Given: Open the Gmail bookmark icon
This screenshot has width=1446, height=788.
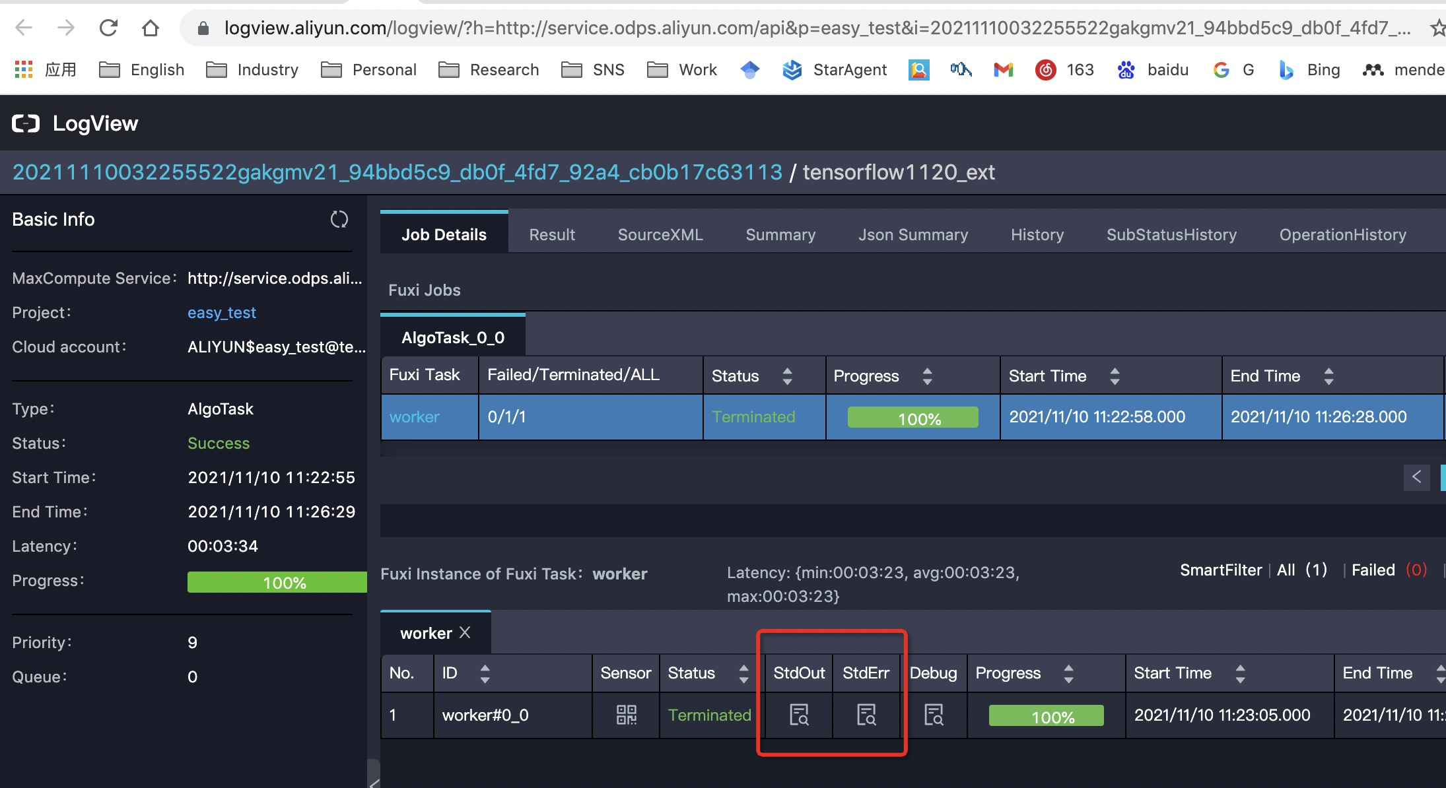Looking at the screenshot, I should point(1003,70).
